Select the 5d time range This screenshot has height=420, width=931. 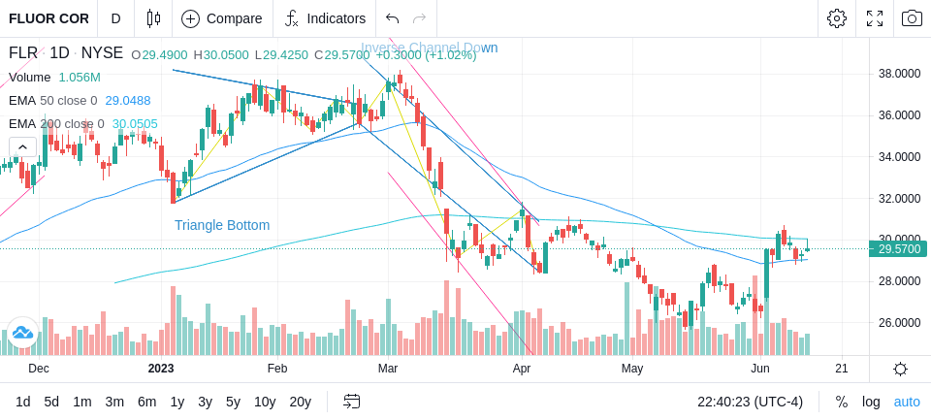pyautogui.click(x=51, y=402)
